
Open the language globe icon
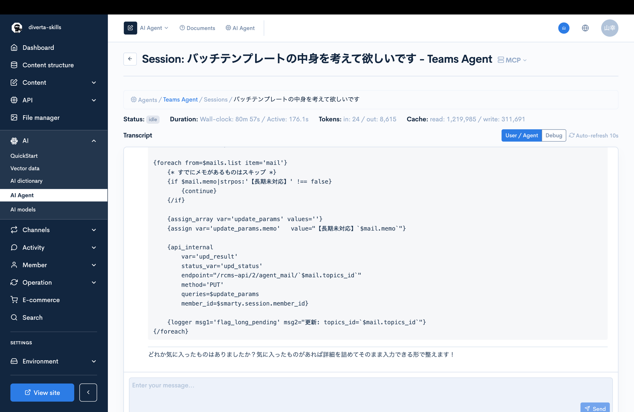pos(585,28)
